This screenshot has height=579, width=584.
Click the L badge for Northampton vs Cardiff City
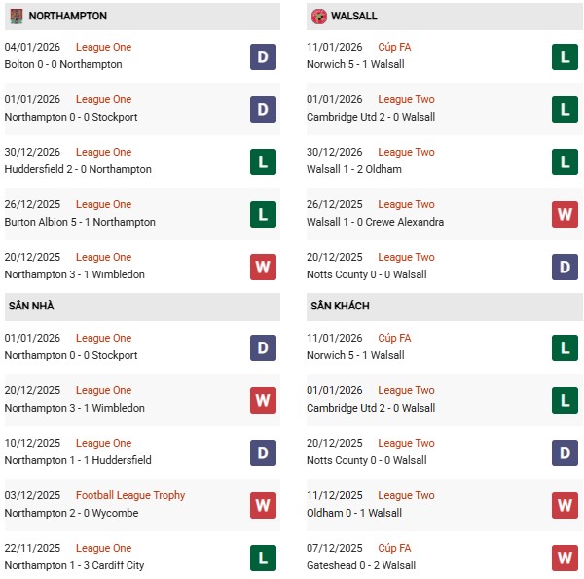click(263, 558)
